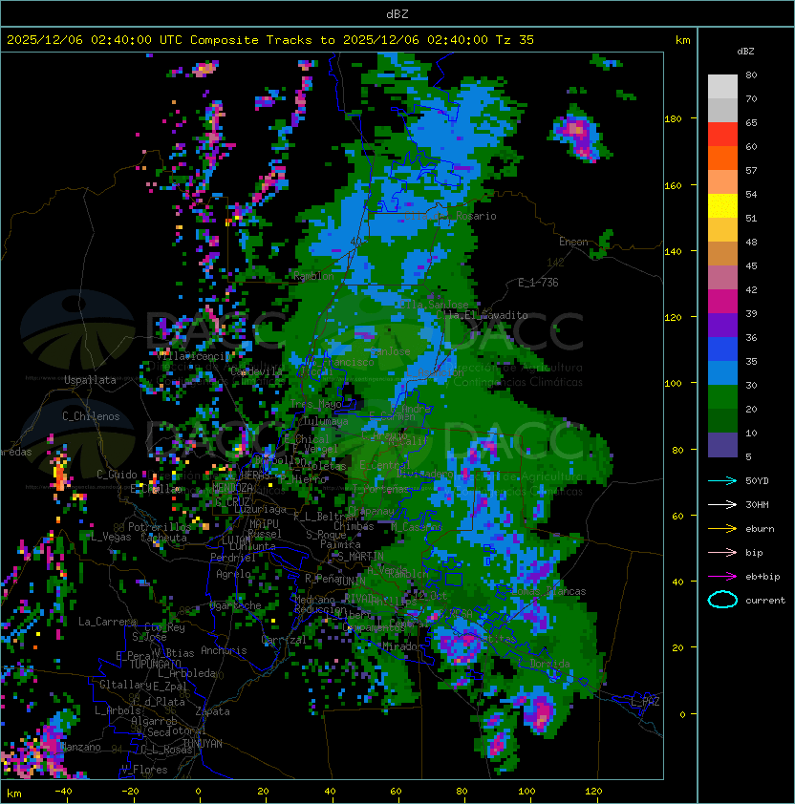The height and width of the screenshot is (804, 795).
Task: Click the L_PAZ map label
Action: coord(645,702)
